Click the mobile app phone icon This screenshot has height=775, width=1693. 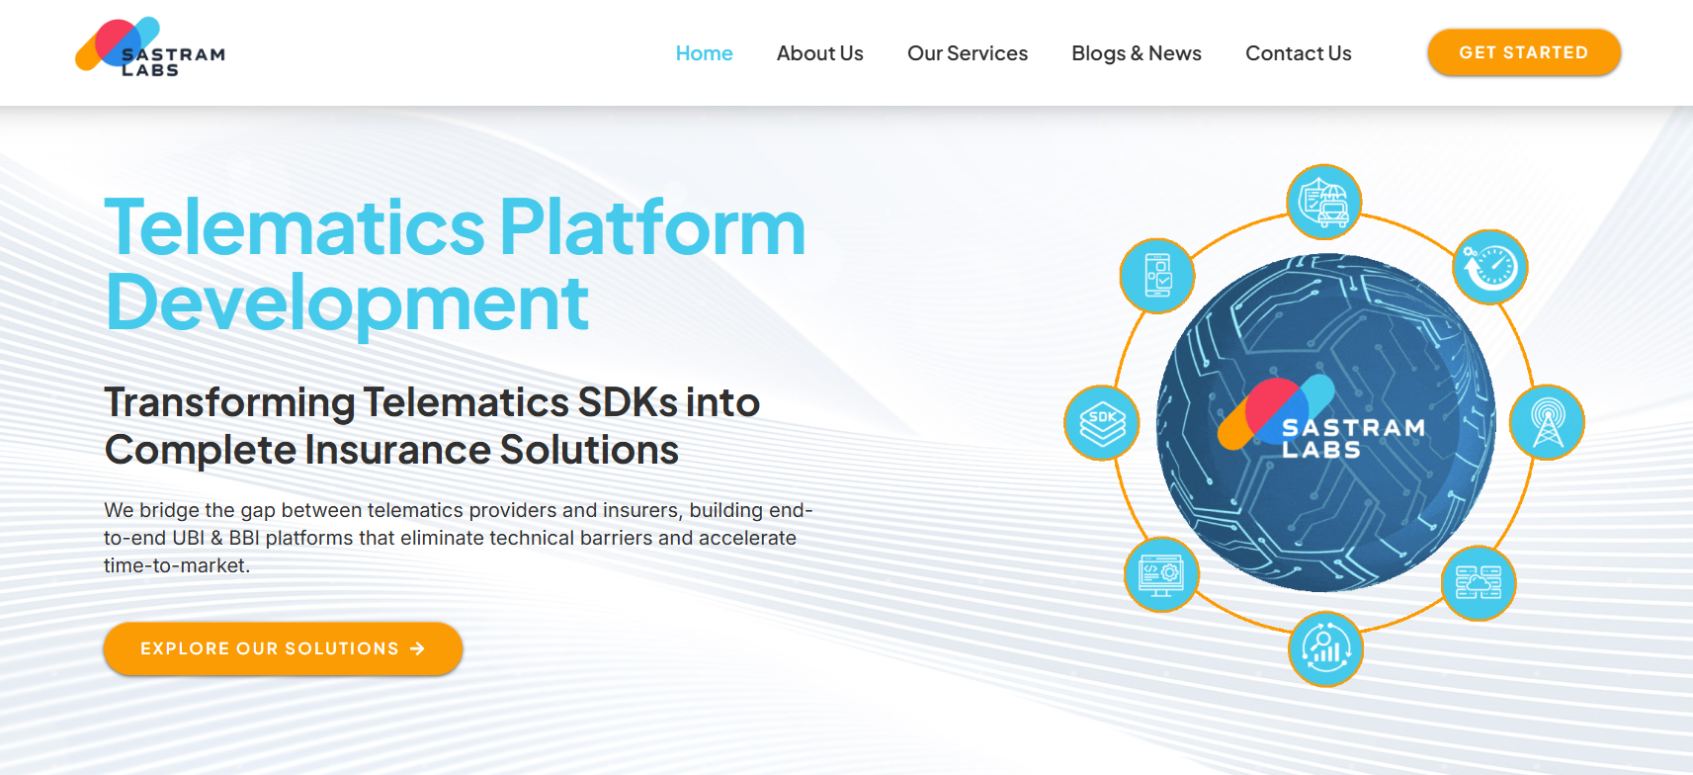coord(1157,276)
